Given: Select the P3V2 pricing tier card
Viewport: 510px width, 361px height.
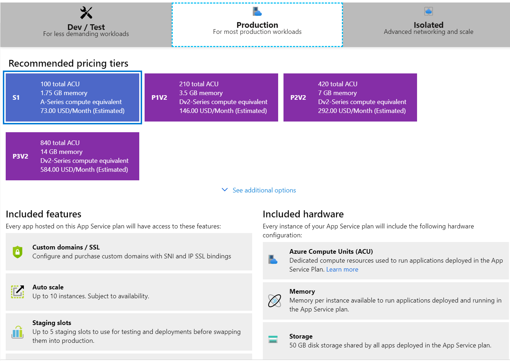Looking at the screenshot, I should pos(72,156).
